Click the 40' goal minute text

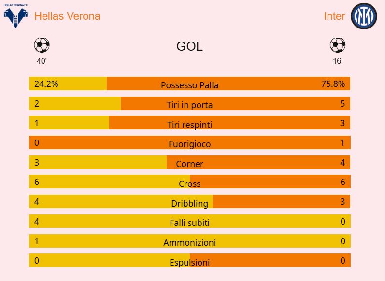point(42,61)
